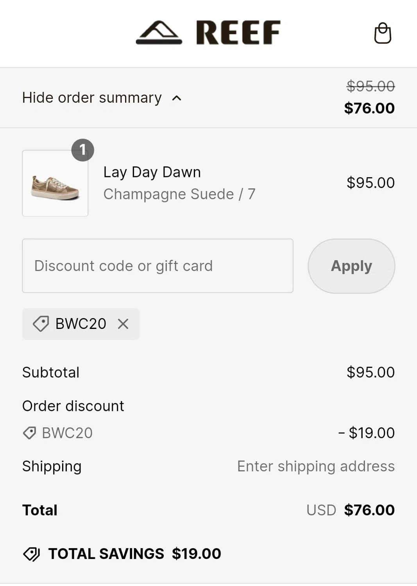This screenshot has height=586, width=417.
Task: Click the tag icon in BWC20 chip
Action: (41, 324)
